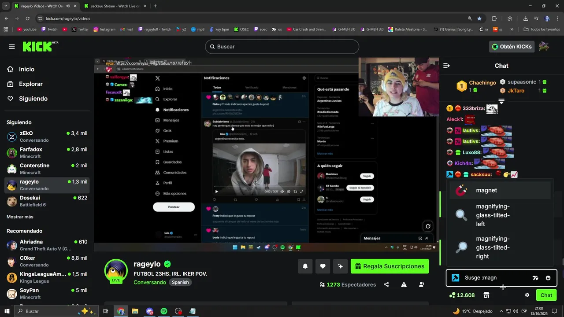Viewport: 564px width, 317px height.
Task: Open Explorar in the sidebar
Action: (30, 84)
